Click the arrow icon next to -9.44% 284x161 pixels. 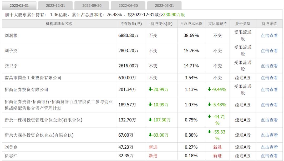[x=209, y=89]
